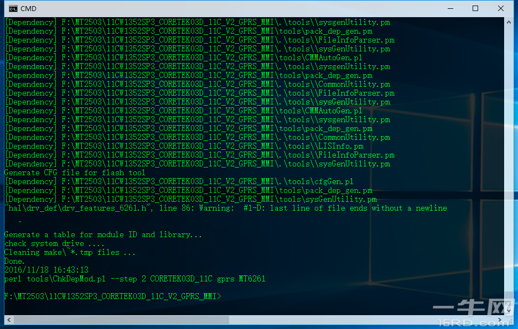
Task: Click the empty horizontal scrollbar track
Action: point(360,320)
